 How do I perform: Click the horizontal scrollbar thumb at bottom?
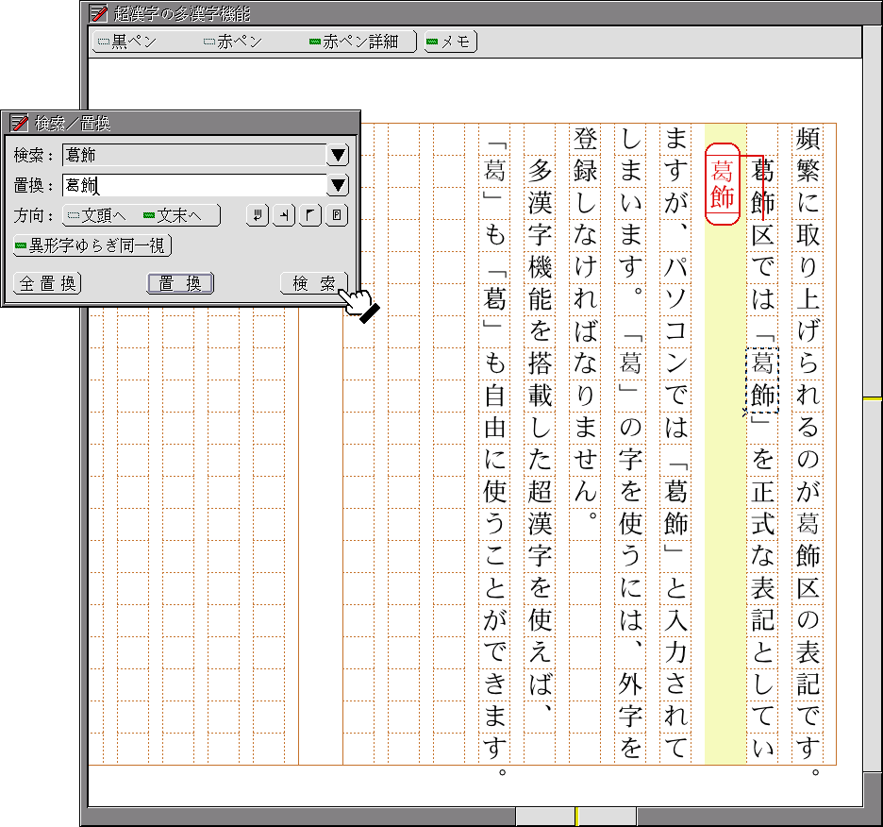tap(575, 816)
